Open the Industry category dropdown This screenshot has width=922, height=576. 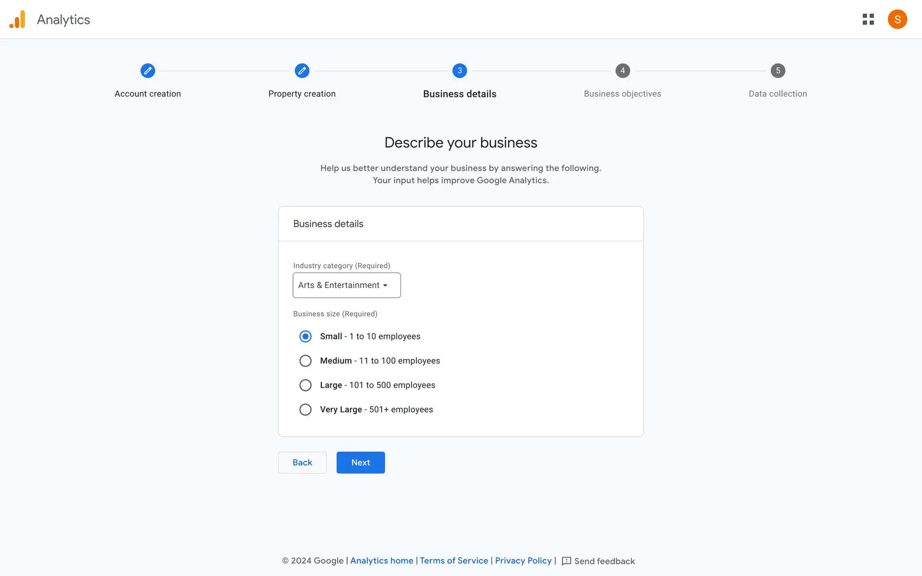pyautogui.click(x=346, y=285)
